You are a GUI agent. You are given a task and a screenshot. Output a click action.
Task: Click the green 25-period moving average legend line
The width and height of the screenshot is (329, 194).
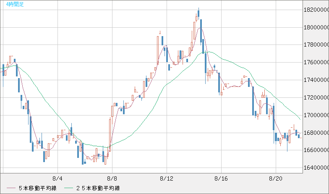click(x=68, y=188)
